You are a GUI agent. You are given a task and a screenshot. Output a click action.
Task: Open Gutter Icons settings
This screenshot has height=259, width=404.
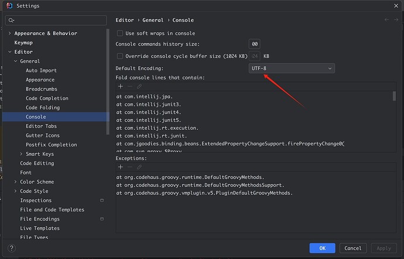[43, 135]
